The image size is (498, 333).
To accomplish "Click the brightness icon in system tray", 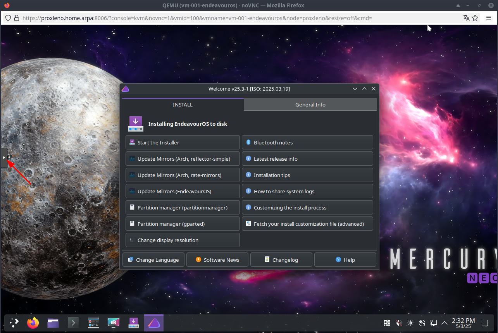I will click(x=410, y=323).
